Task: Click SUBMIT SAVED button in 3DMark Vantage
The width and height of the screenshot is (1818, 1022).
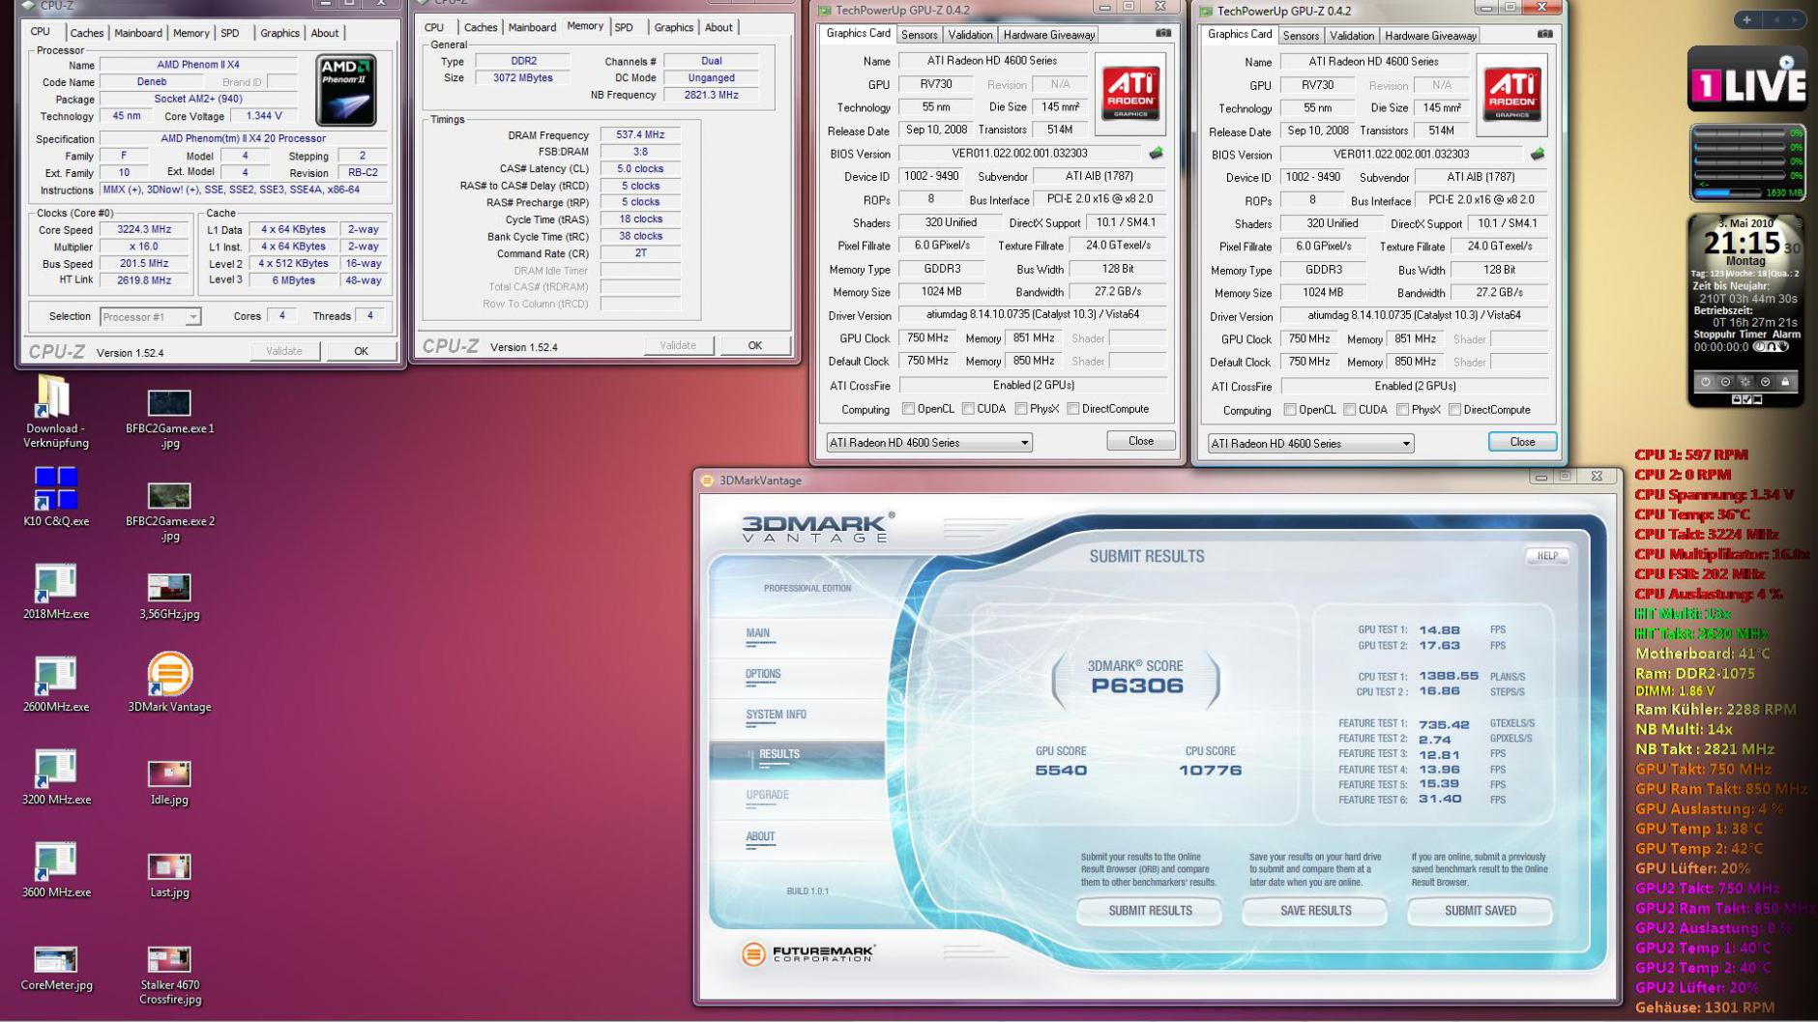Action: pyautogui.click(x=1481, y=911)
